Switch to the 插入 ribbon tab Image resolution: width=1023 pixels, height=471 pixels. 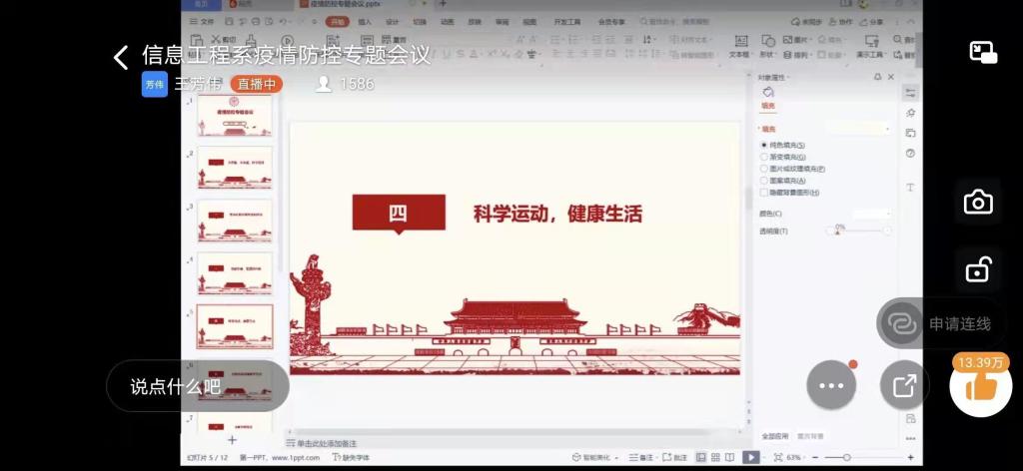365,22
